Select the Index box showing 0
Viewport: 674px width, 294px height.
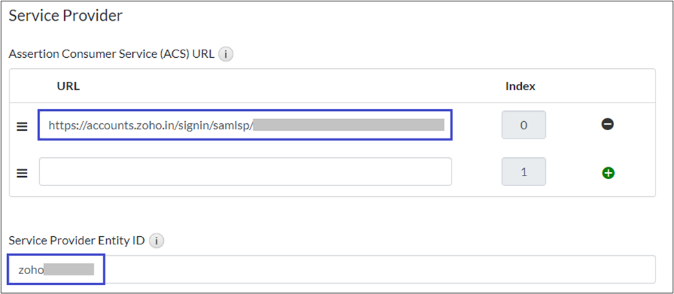tap(523, 125)
